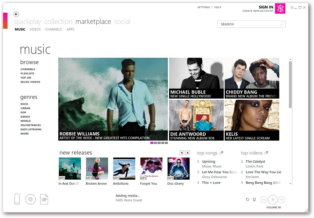The width and height of the screenshot is (314, 218).
Task: Select WORLD genre
Action: [x=25, y=121]
